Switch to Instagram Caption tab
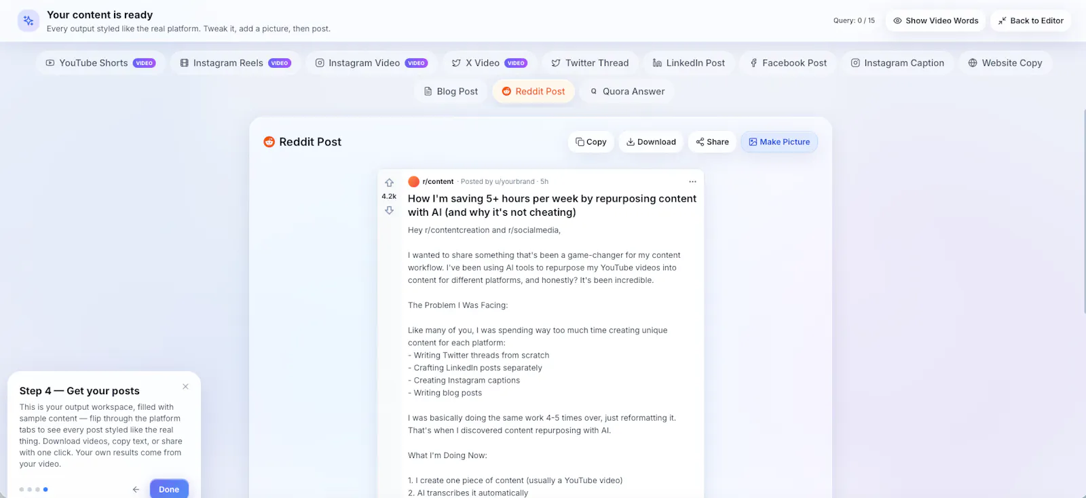Screen dimensions: 1086x498 897,63
